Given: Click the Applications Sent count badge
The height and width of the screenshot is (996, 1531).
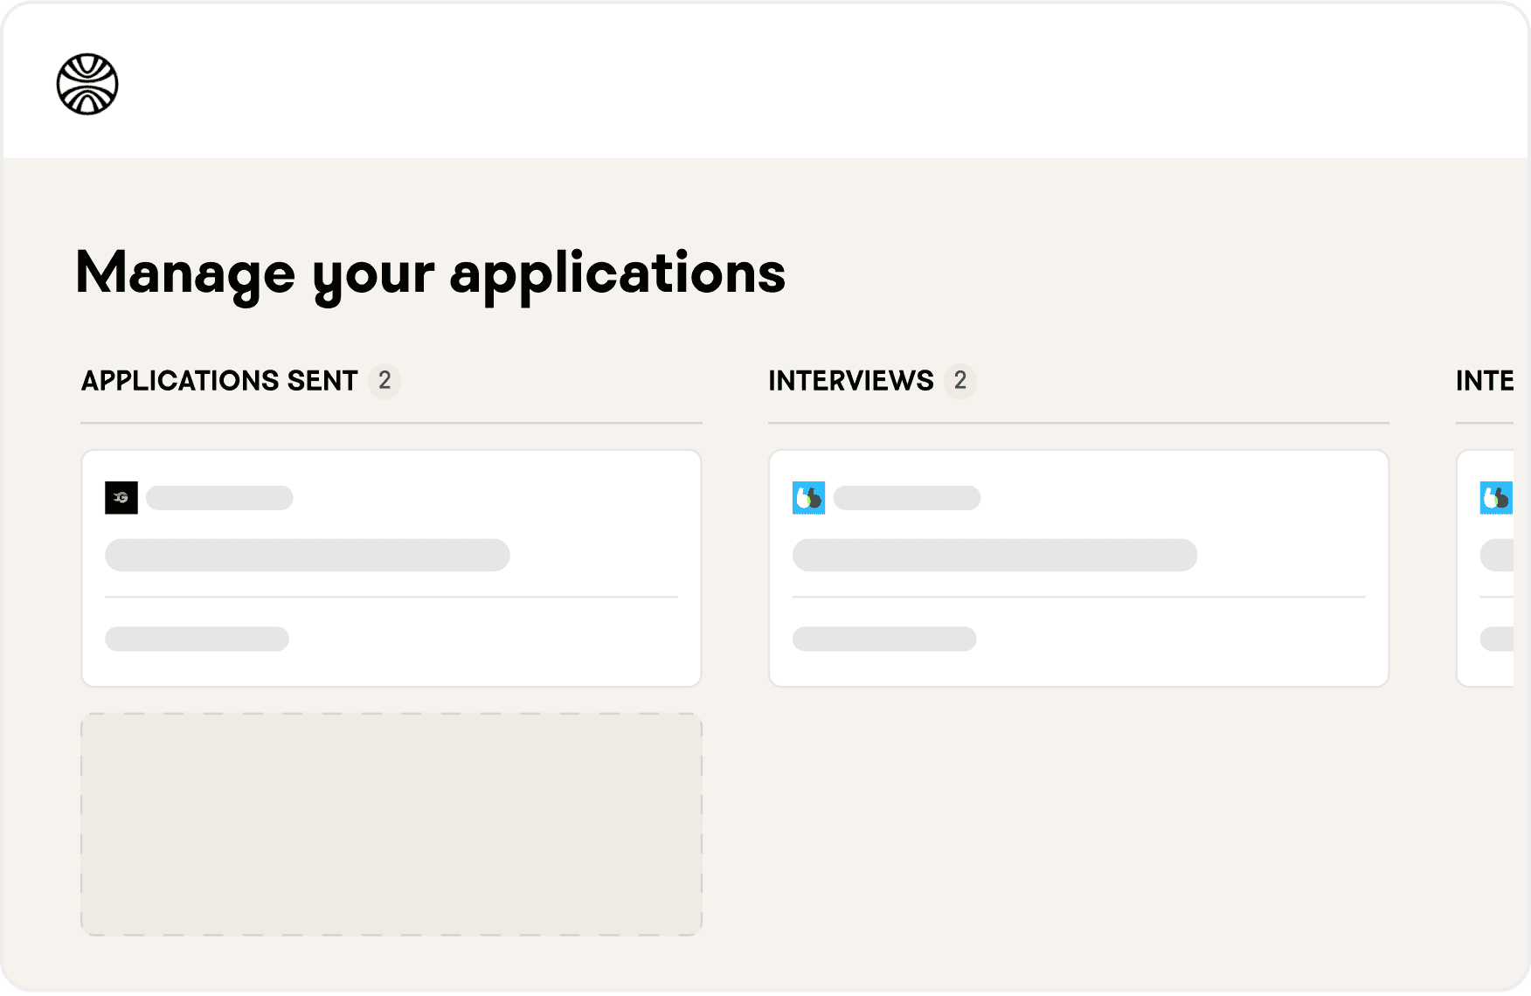Looking at the screenshot, I should 384,381.
